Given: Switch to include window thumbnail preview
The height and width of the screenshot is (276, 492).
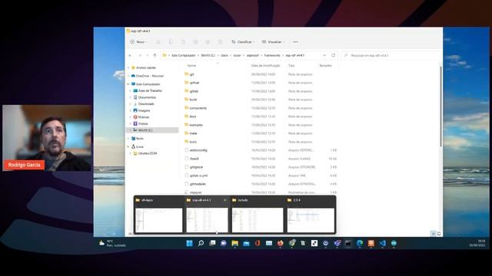Looking at the screenshot, I should (x=258, y=215).
